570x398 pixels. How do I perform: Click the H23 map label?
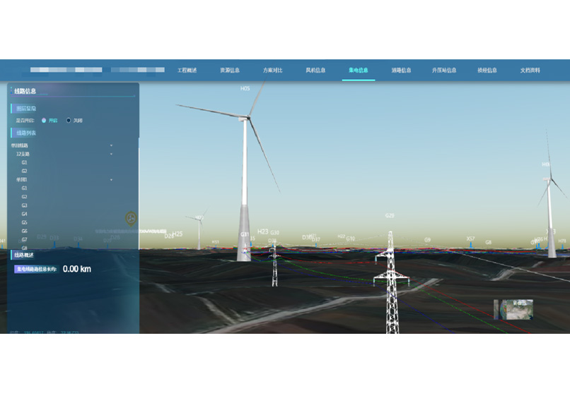pyautogui.click(x=262, y=231)
